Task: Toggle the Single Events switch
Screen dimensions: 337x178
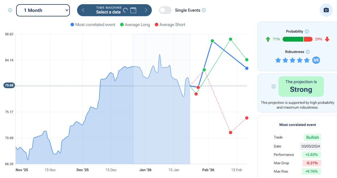Action: 165,10
